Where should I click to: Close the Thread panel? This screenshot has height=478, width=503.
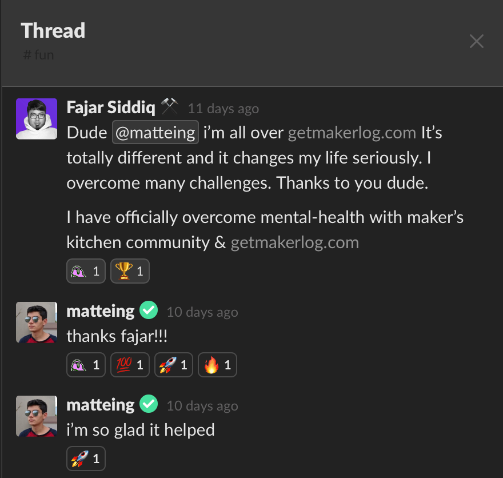(x=476, y=41)
